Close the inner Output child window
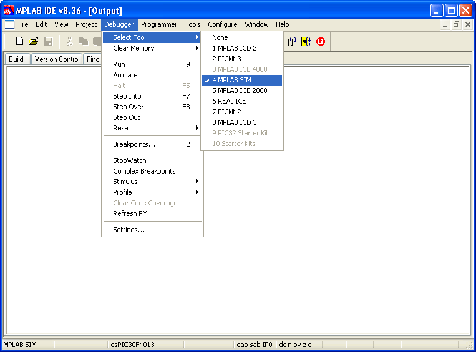 468,24
